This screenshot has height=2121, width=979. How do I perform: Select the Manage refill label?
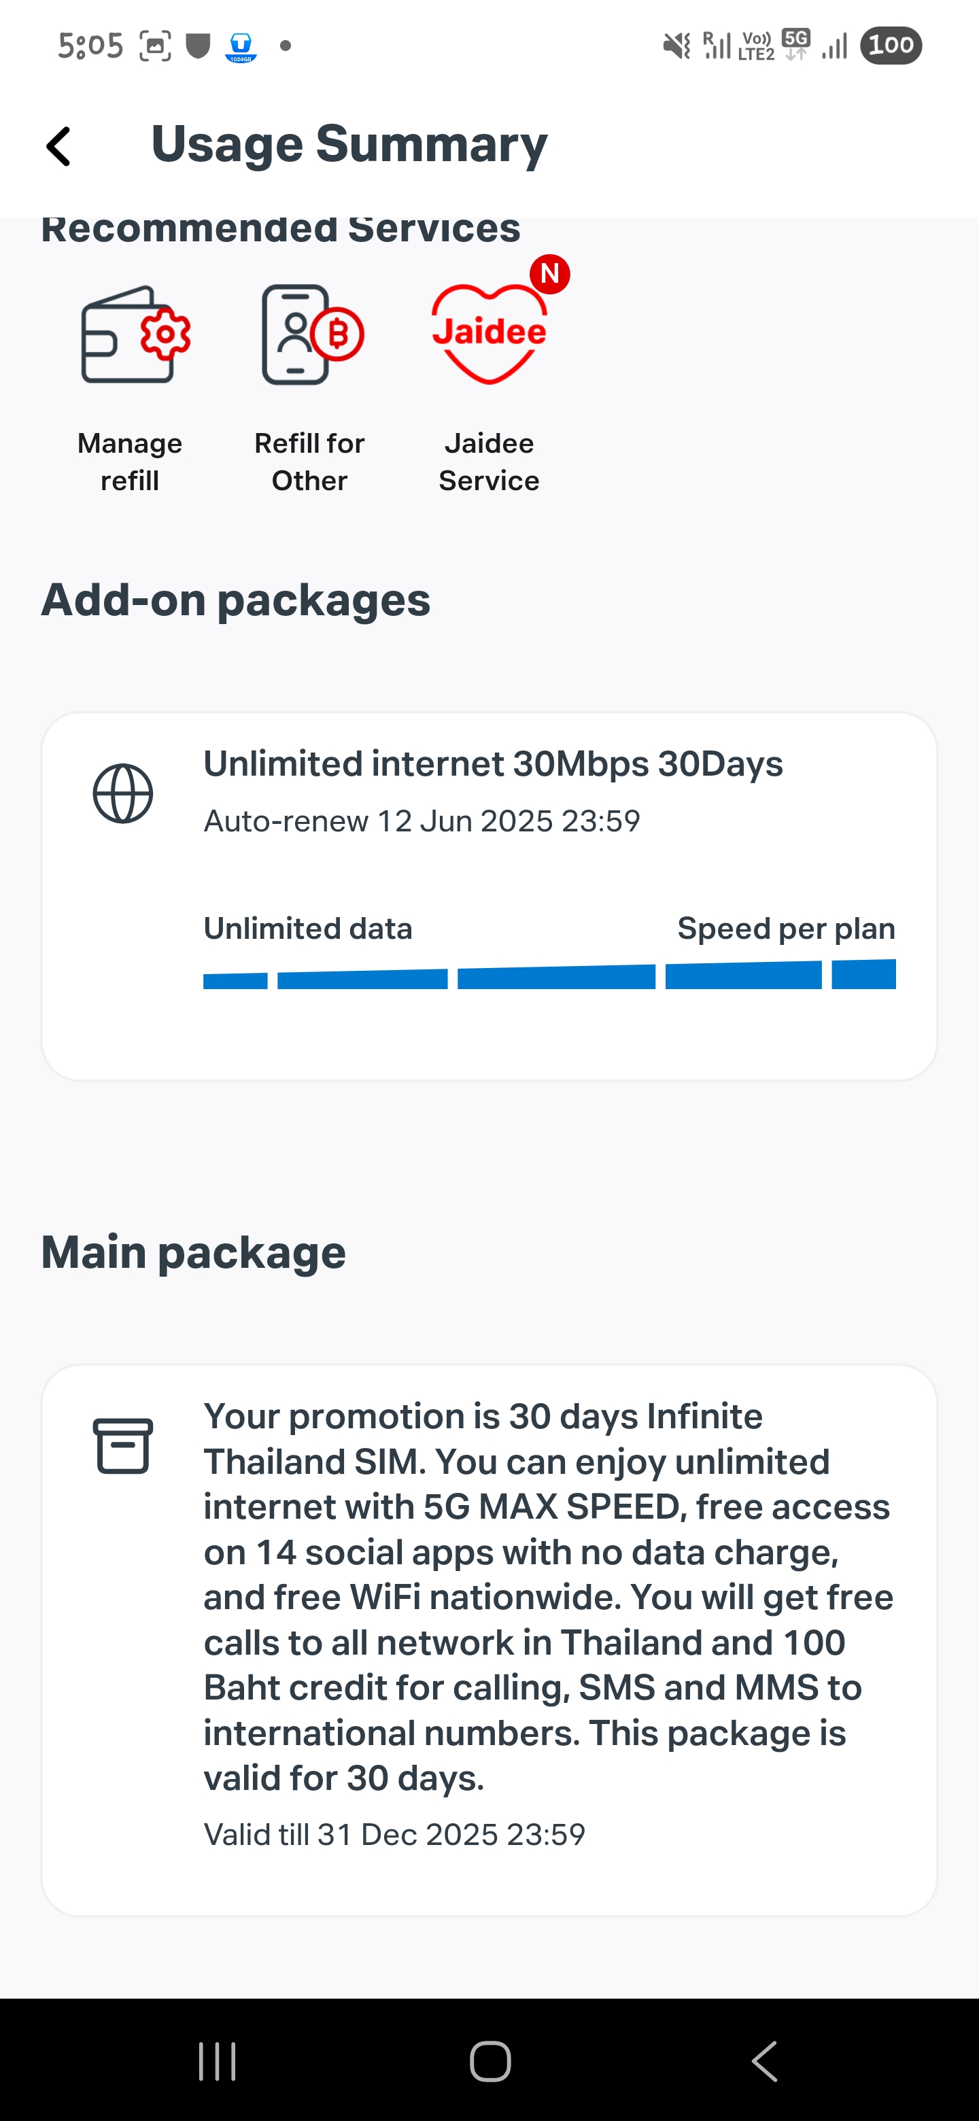pos(130,462)
